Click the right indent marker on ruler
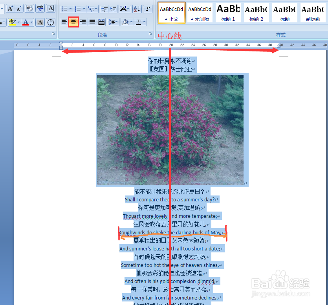 click(x=279, y=46)
